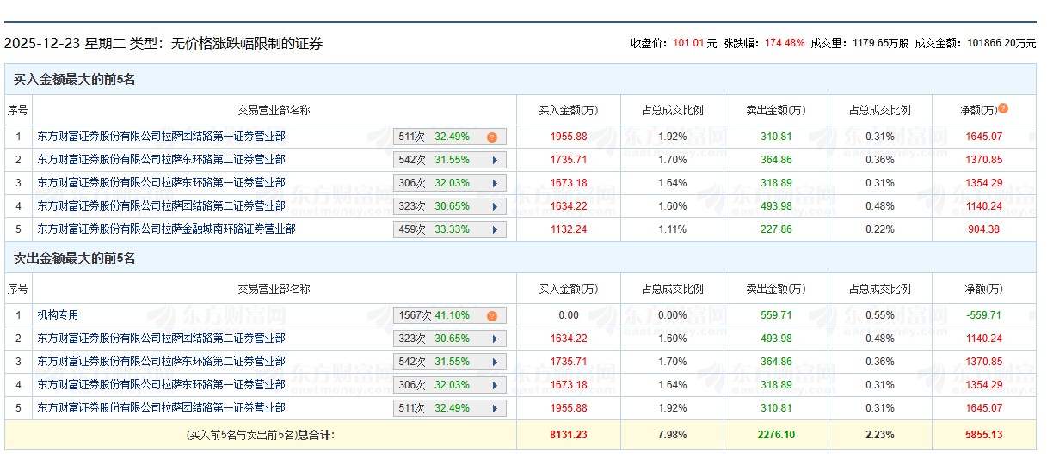Click help icon beside 净额(万) header
The height and width of the screenshot is (458, 1047).
click(x=1003, y=109)
